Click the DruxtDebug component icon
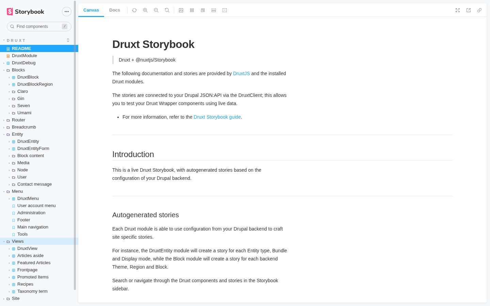The height and width of the screenshot is (306, 490). pos(8,63)
